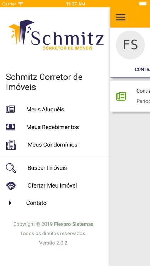Click the Meus Condomínios building icon

11,145
